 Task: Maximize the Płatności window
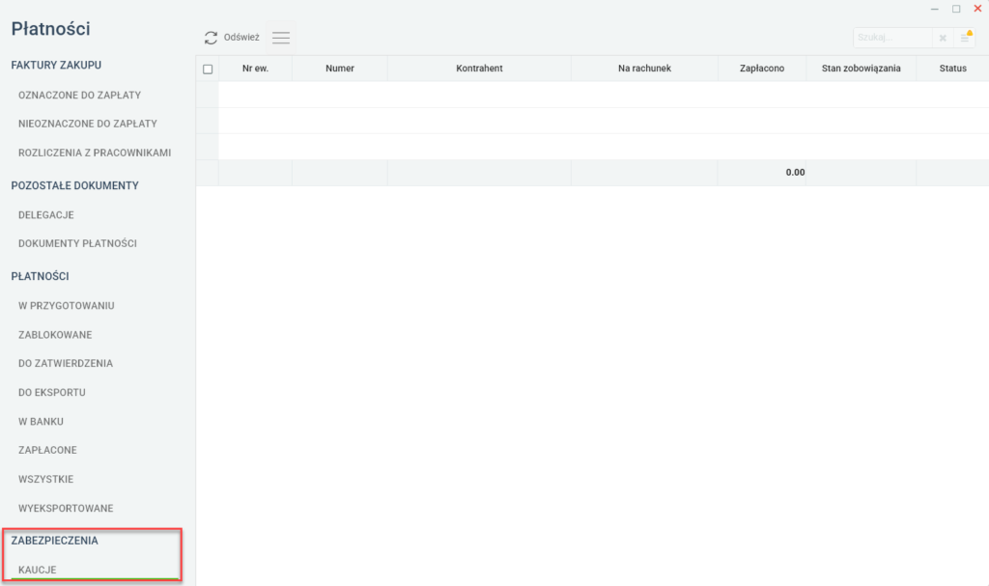click(956, 9)
